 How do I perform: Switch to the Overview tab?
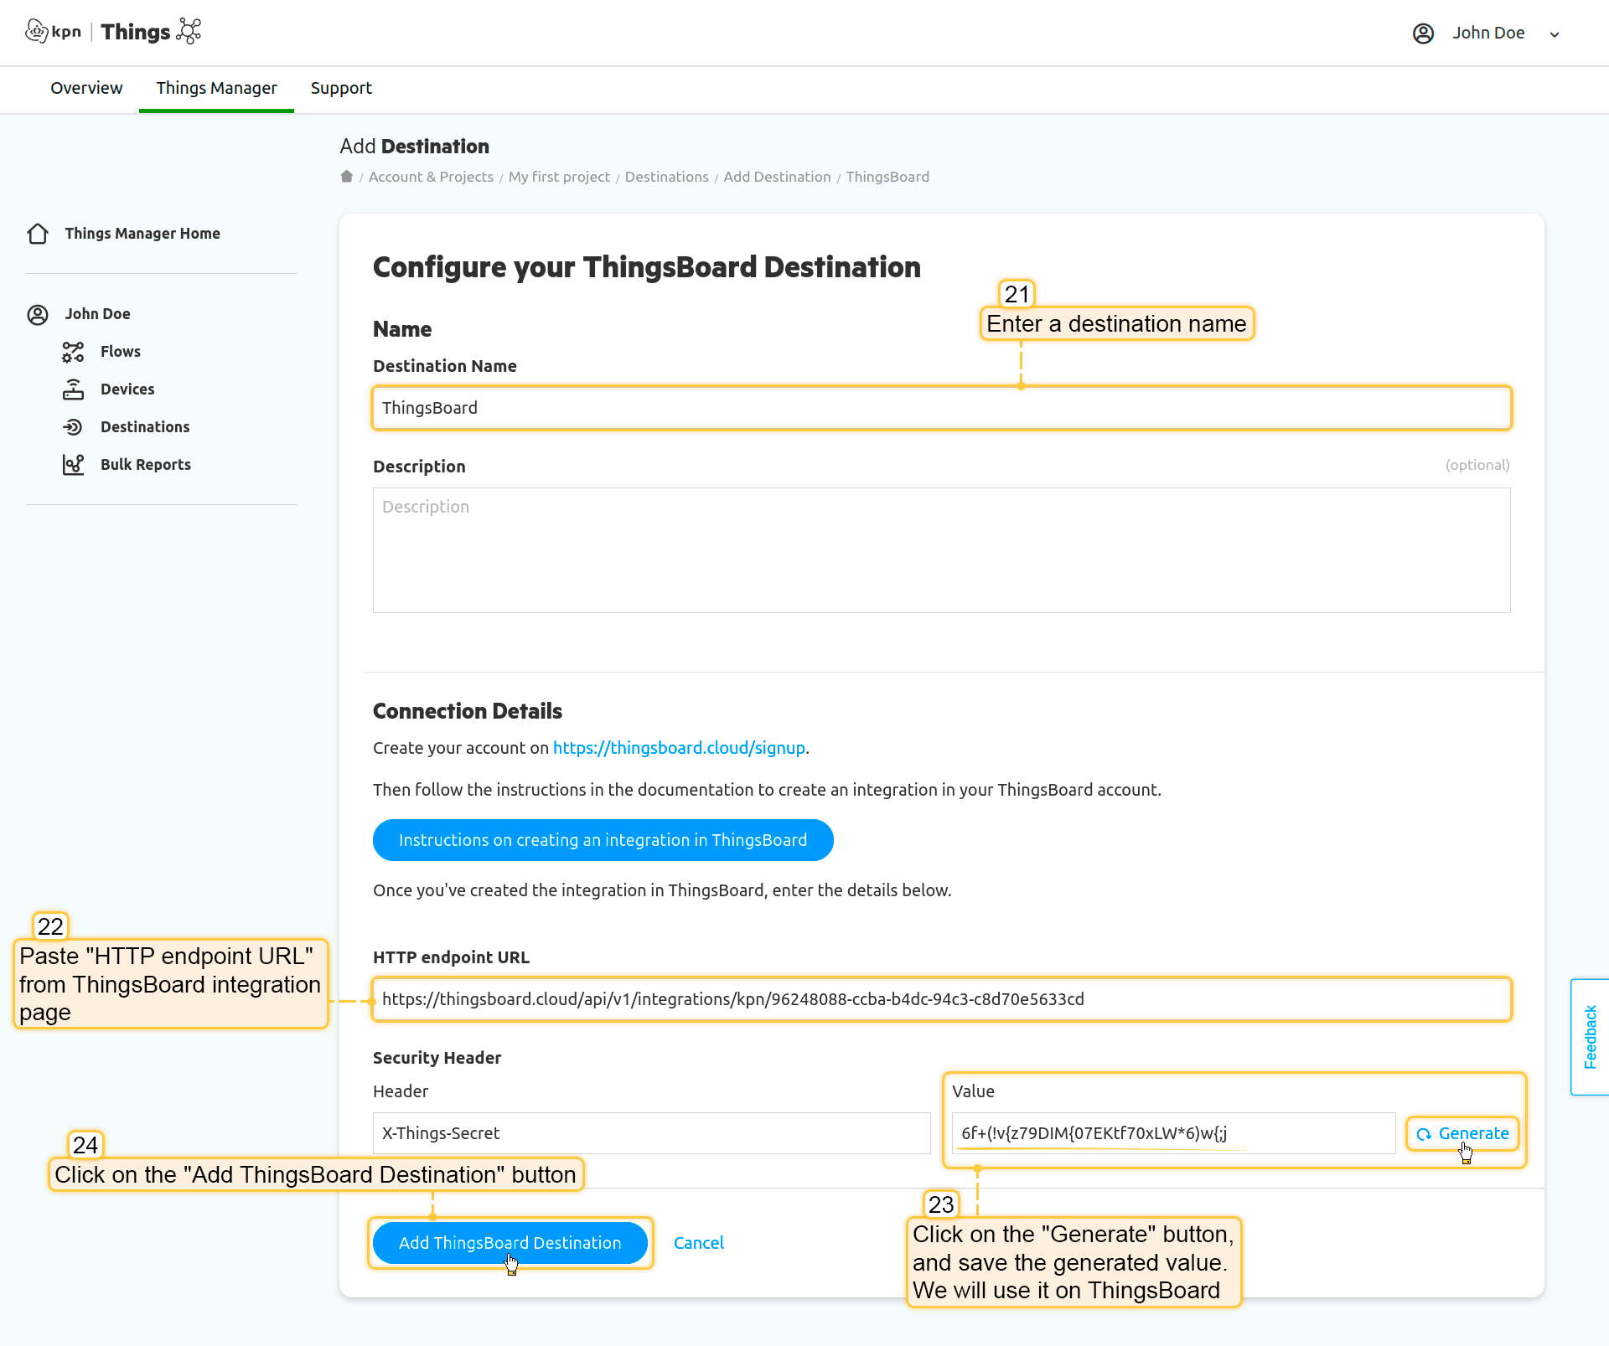[x=86, y=88]
